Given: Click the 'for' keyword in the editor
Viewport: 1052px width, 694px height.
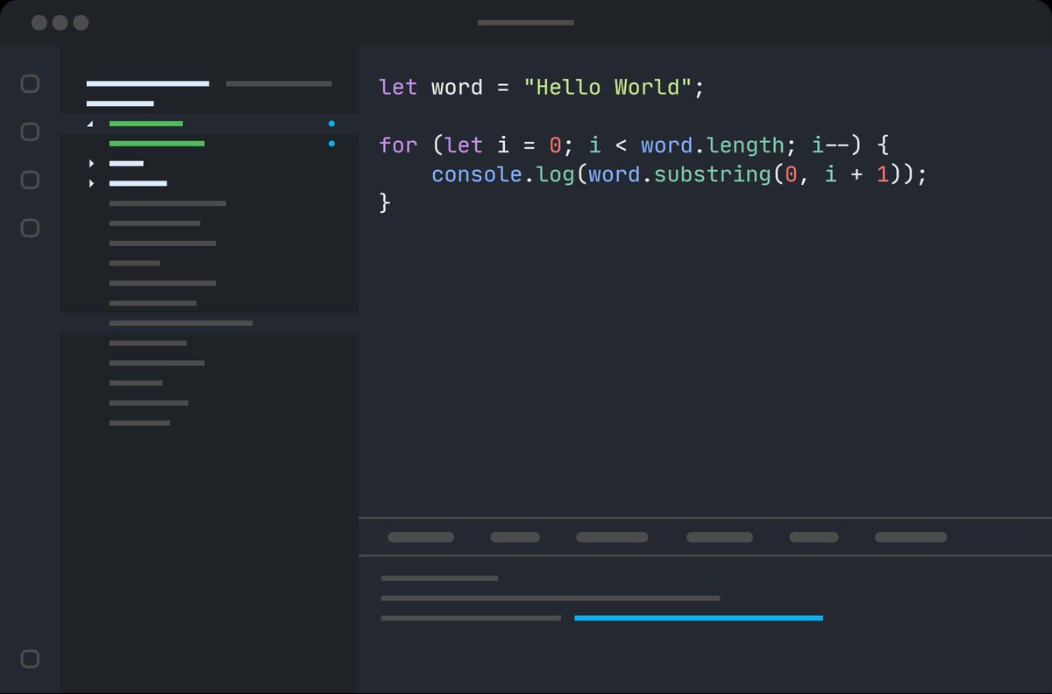Looking at the screenshot, I should coord(399,145).
